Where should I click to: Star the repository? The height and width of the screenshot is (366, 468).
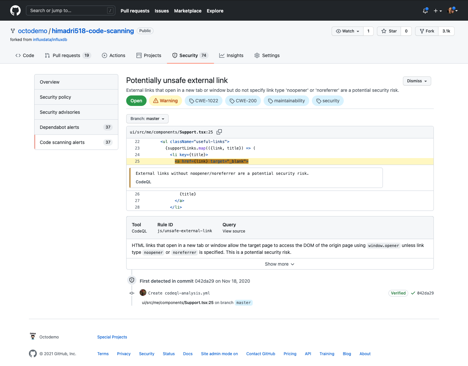(389, 31)
